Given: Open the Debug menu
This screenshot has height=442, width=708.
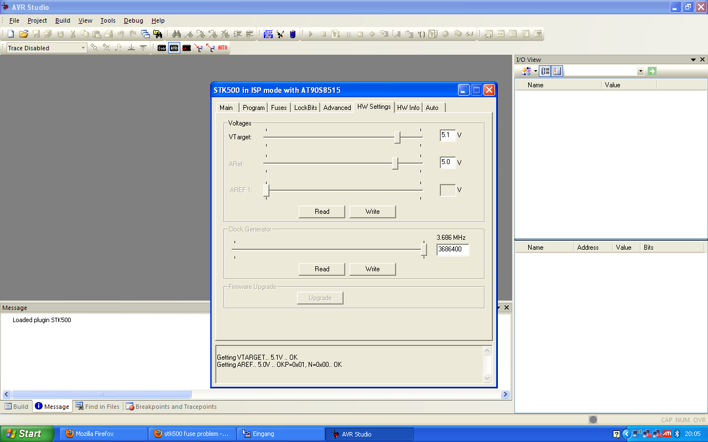Looking at the screenshot, I should click(x=133, y=20).
